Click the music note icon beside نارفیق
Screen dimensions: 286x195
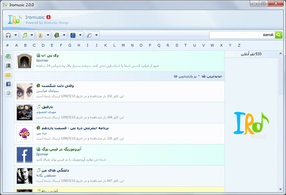point(38,107)
